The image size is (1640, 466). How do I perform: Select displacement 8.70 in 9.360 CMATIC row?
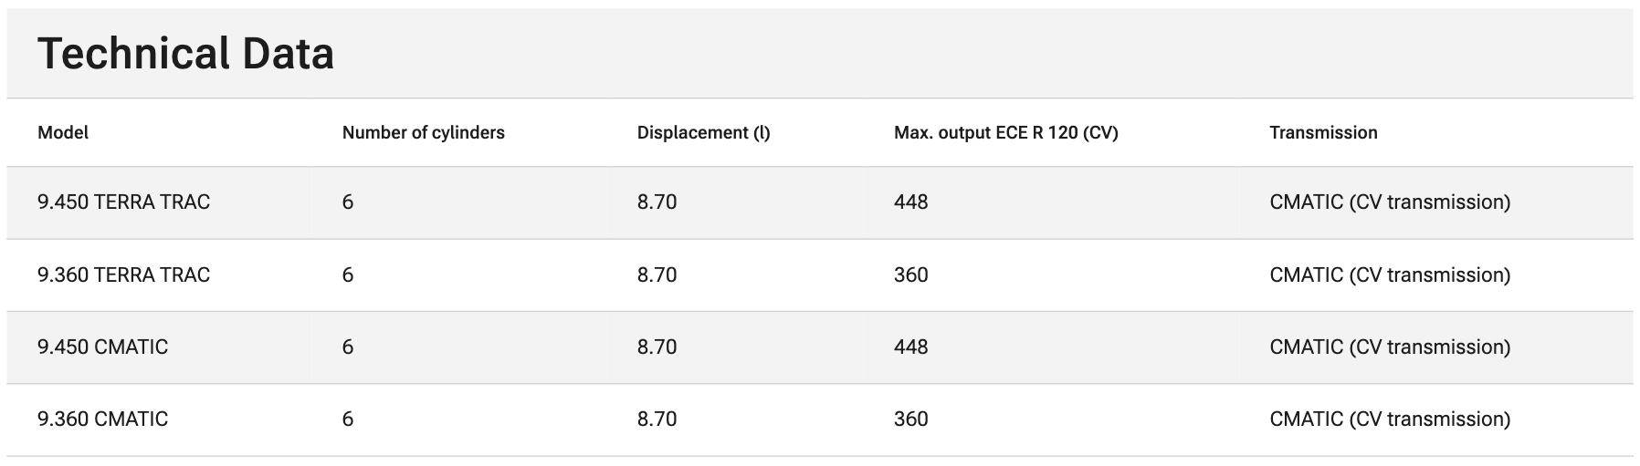click(x=657, y=419)
